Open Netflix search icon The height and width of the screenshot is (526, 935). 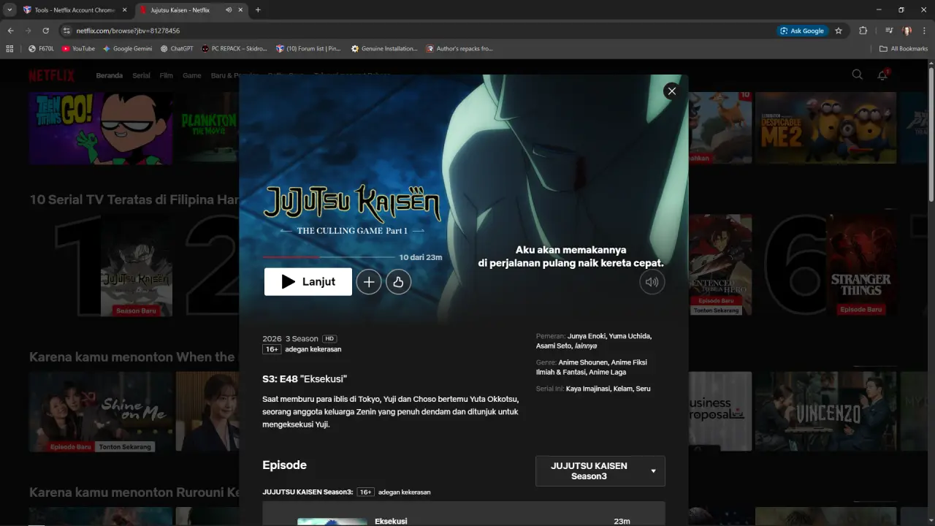(857, 75)
